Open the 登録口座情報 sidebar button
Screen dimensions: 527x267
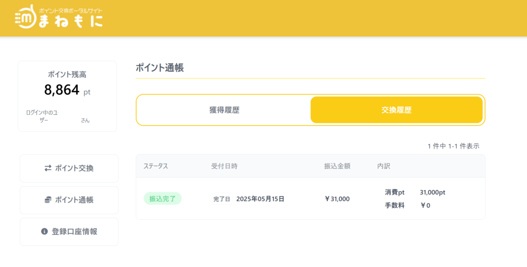pyautogui.click(x=69, y=232)
